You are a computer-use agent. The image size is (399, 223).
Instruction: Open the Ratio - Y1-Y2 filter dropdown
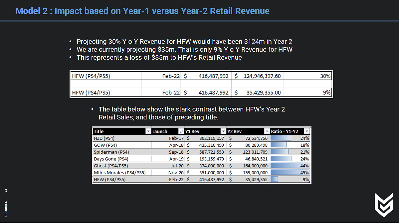pyautogui.click(x=306, y=131)
